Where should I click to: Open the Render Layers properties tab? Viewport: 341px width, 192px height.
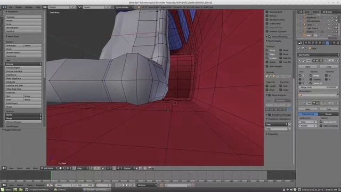309,43
